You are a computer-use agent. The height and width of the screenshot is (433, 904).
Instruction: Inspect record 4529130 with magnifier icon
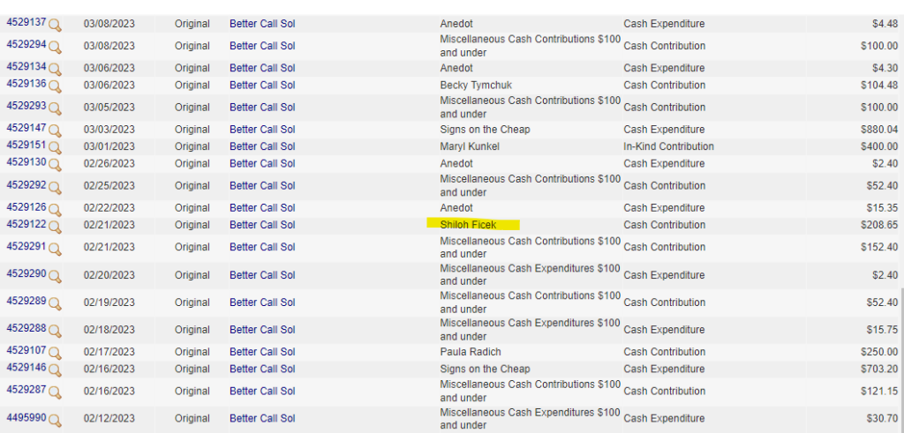[56, 164]
